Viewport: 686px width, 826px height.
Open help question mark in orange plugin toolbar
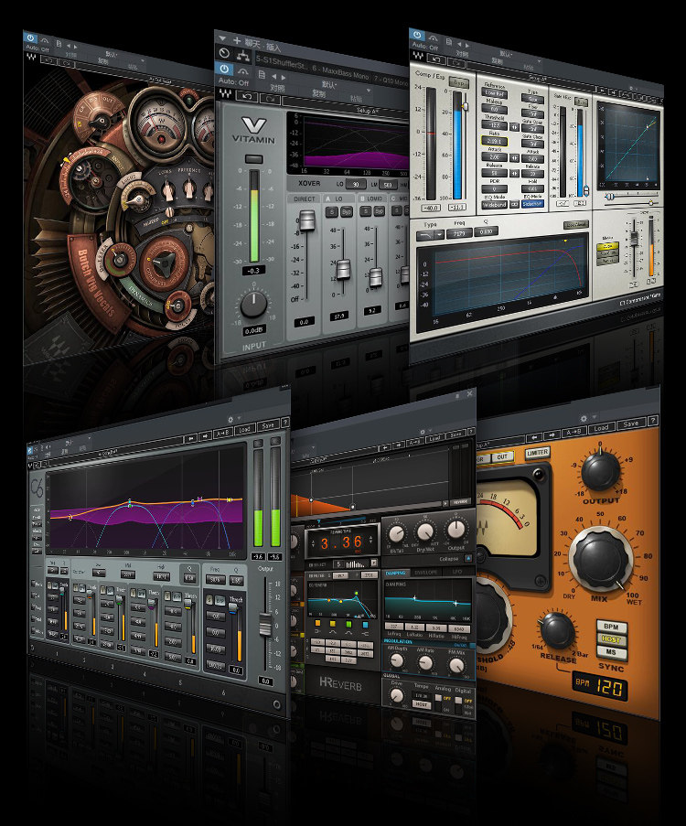[x=653, y=421]
